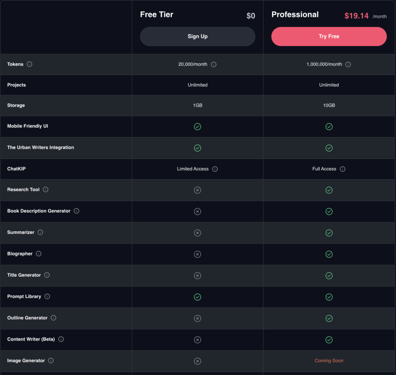The height and width of the screenshot is (375, 396).
Task: Open the Biographer info icon
Action: tap(39, 254)
